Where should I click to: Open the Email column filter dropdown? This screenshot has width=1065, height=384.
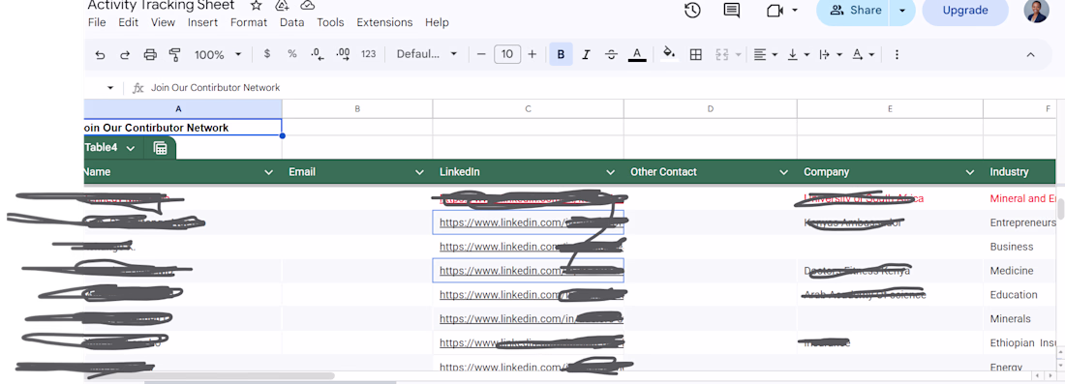pos(420,172)
